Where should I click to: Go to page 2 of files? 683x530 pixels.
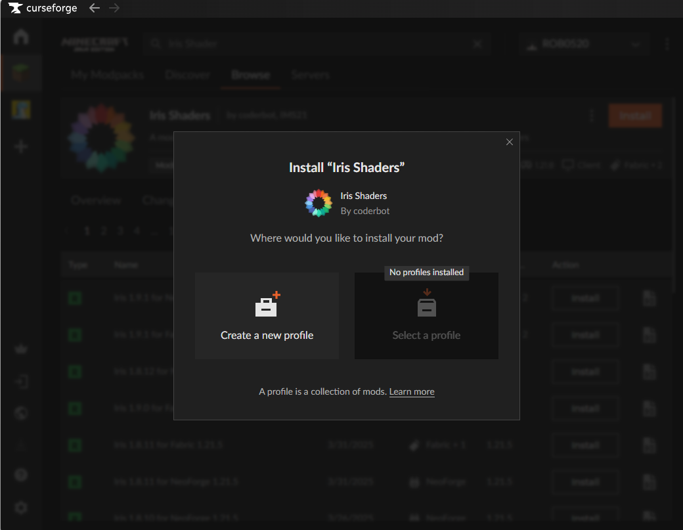103,231
